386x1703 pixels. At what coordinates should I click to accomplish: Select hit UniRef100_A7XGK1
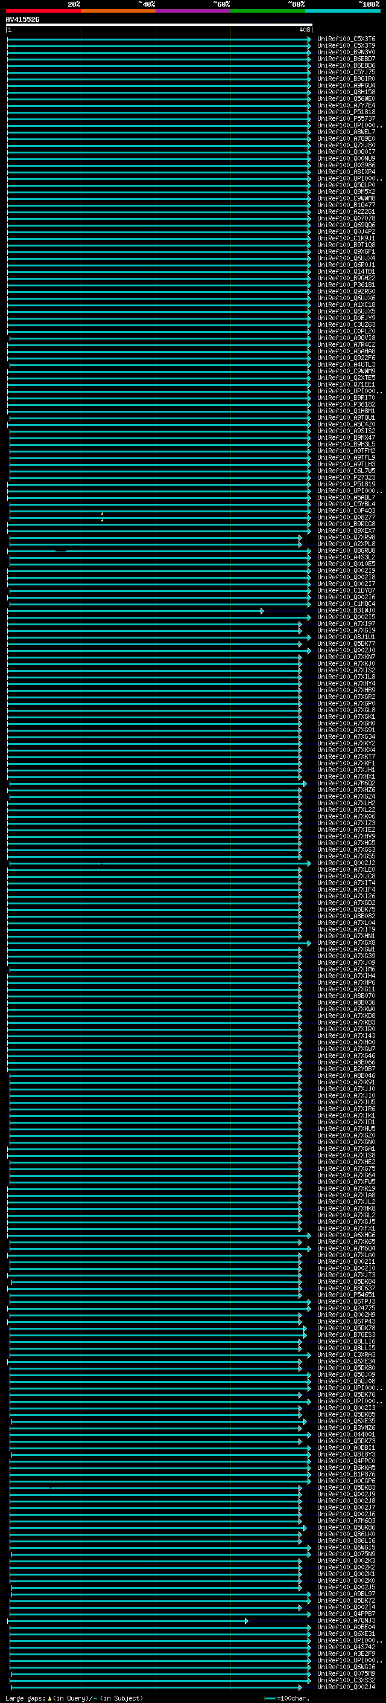346,716
